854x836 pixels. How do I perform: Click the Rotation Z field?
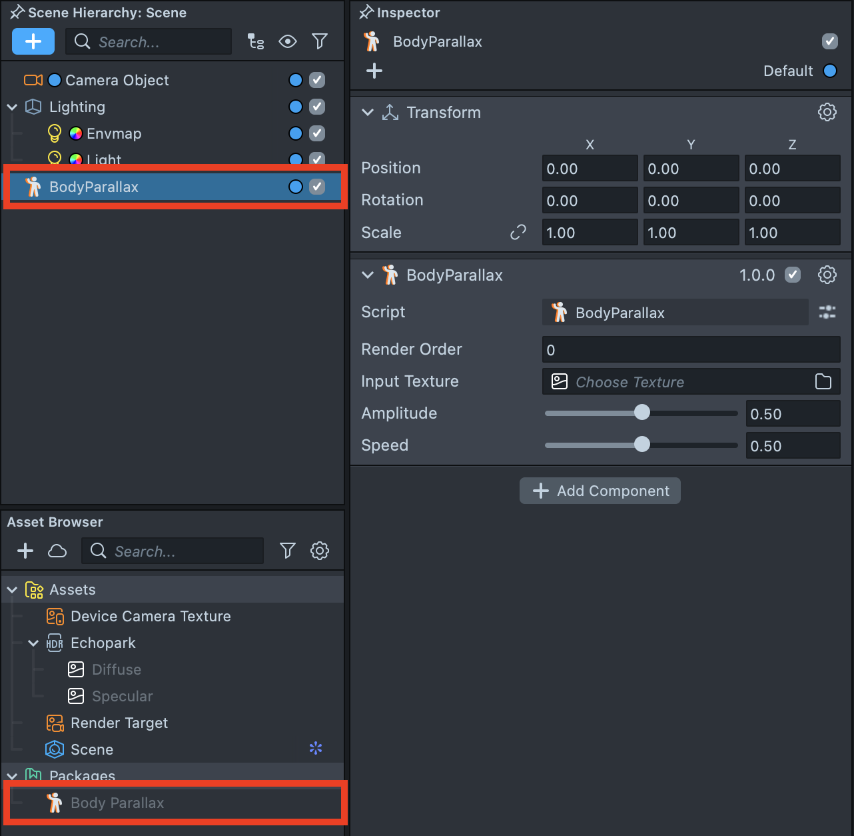[792, 200]
